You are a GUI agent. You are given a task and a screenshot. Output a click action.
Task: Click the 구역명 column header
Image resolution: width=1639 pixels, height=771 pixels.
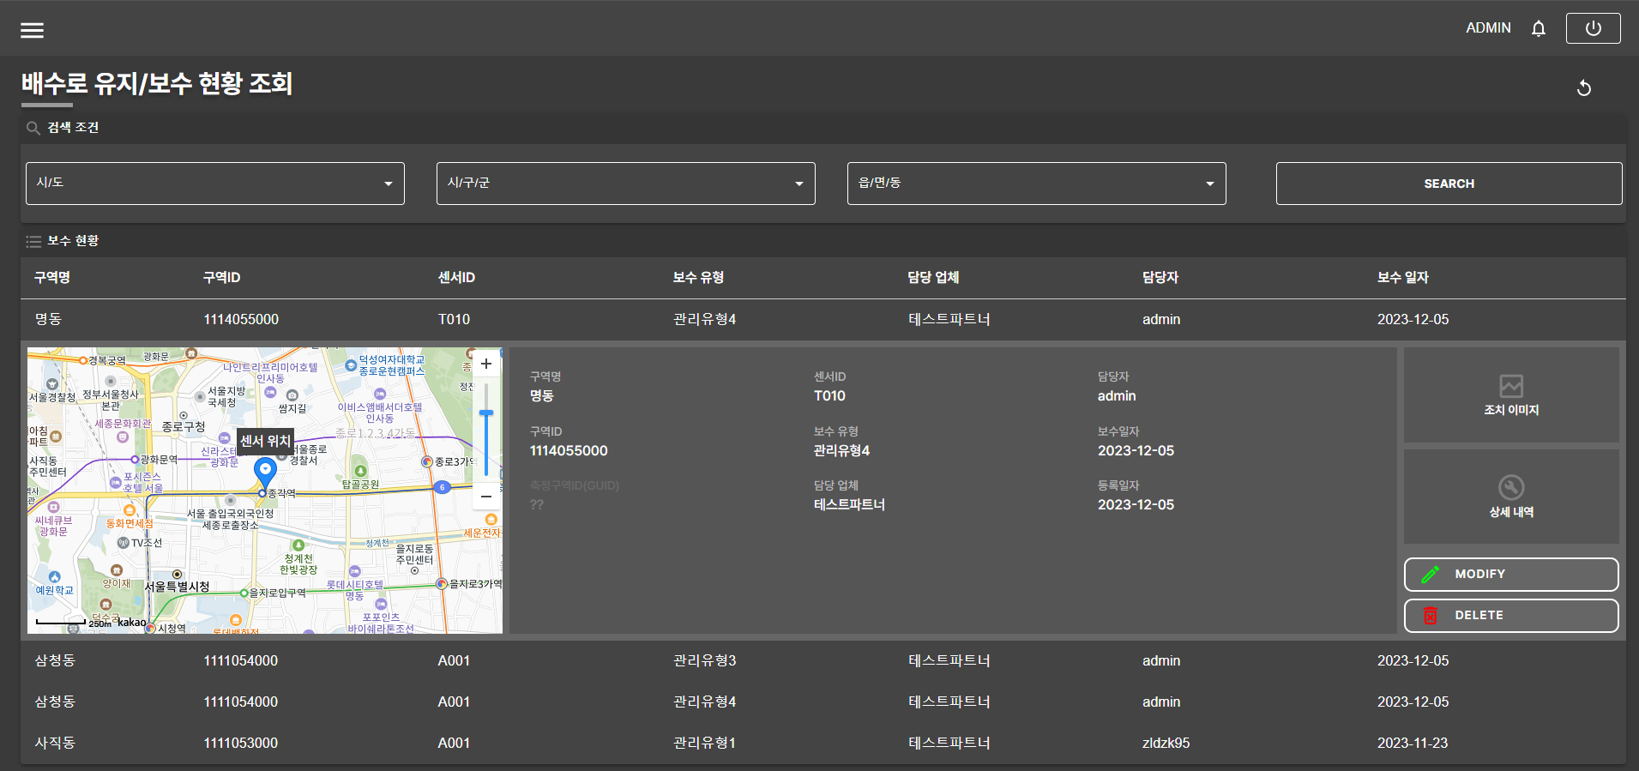pyautogui.click(x=52, y=278)
